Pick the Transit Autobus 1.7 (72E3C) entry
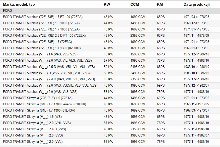This screenshot has height=147, width=220. 37,42
